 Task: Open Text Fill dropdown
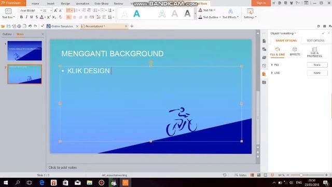206,10
